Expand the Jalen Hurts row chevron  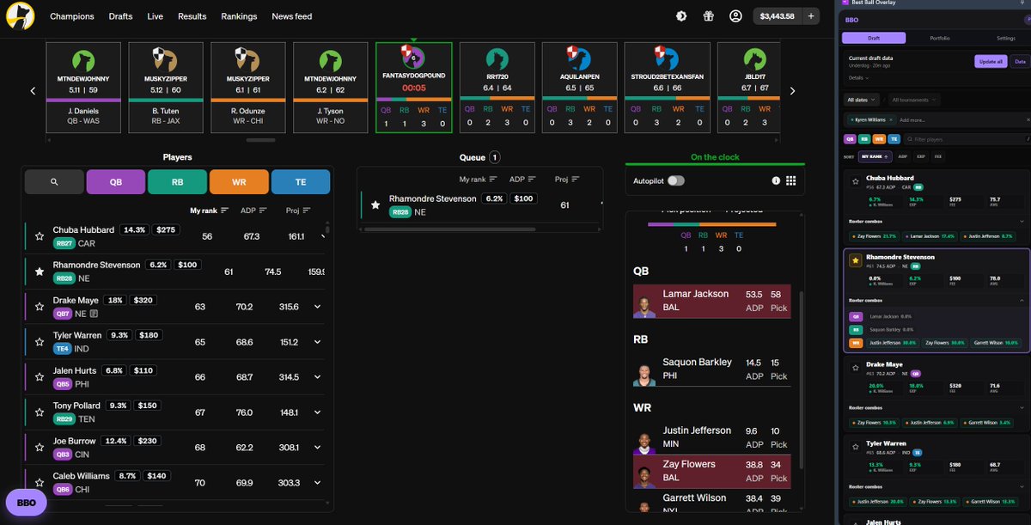317,377
